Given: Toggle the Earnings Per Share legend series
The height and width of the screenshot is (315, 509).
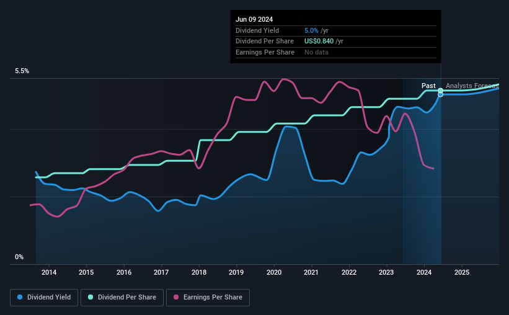Looking at the screenshot, I should [208, 298].
